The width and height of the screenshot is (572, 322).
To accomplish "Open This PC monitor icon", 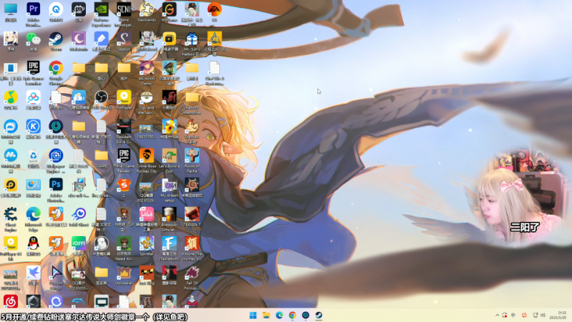I will (11, 12).
